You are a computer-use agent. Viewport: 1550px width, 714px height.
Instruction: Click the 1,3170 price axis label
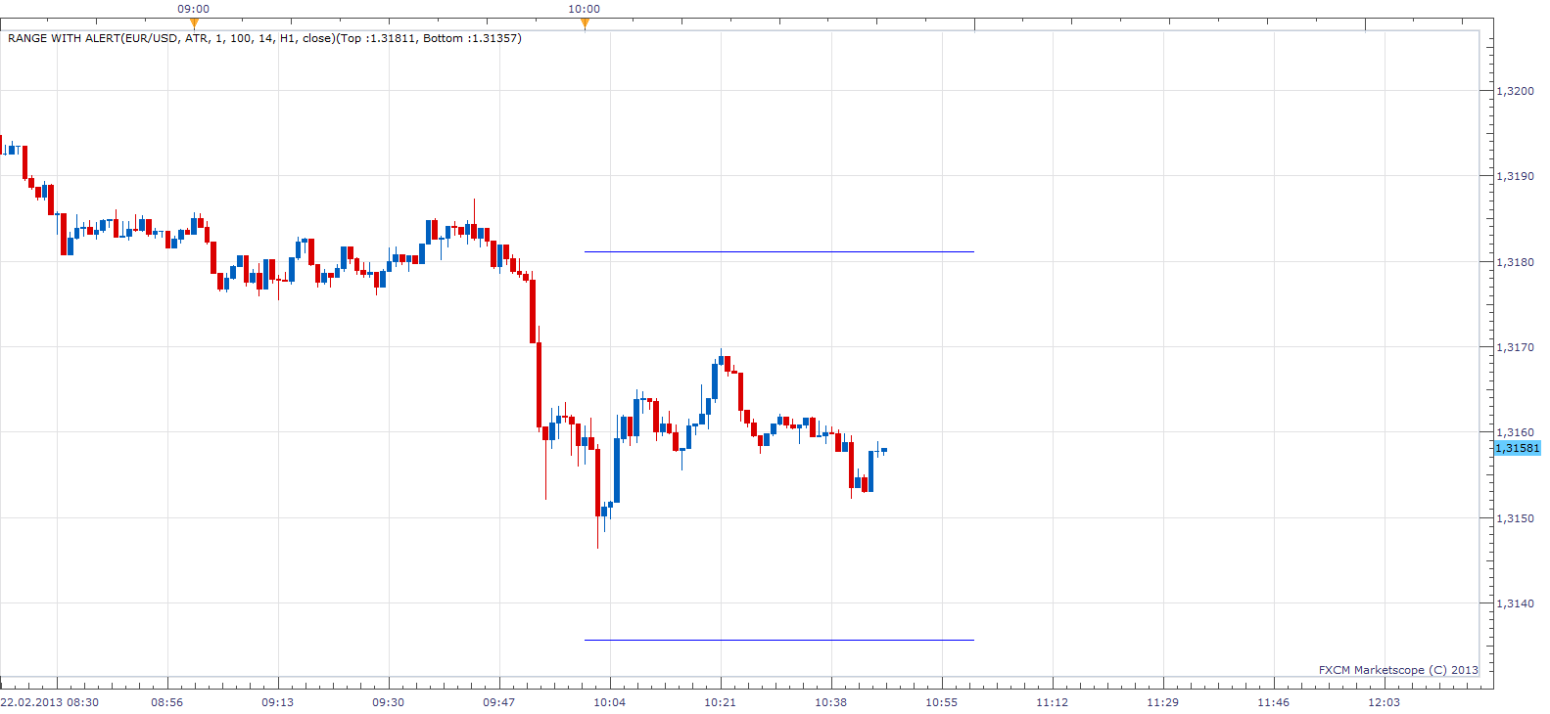(x=1515, y=347)
